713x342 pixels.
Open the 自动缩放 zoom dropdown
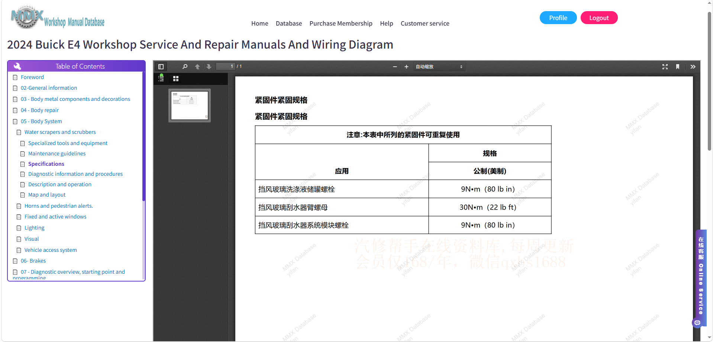pyautogui.click(x=439, y=67)
